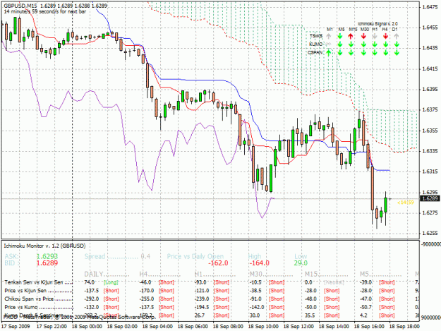Image resolution: width=441 pixels, height=331 pixels.
Task: Click the M5 Tenkan vs Kijun value -39.0
Action: click(367, 282)
